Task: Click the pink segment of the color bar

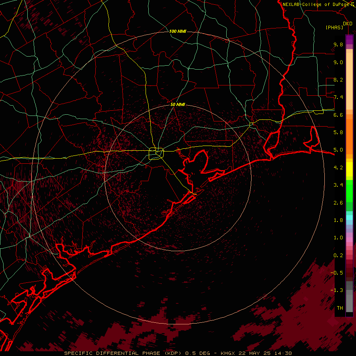Action: pos(349,240)
